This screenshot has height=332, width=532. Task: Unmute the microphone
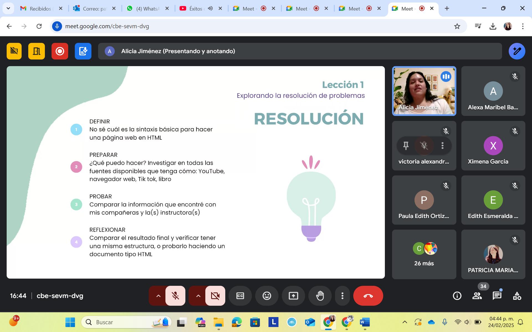(175, 296)
